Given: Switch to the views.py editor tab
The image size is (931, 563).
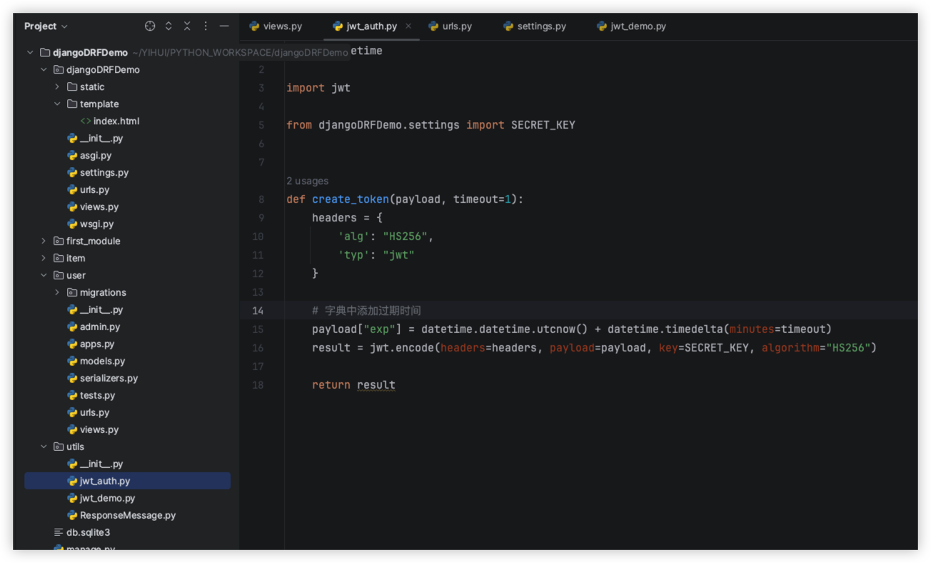Looking at the screenshot, I should (x=282, y=26).
